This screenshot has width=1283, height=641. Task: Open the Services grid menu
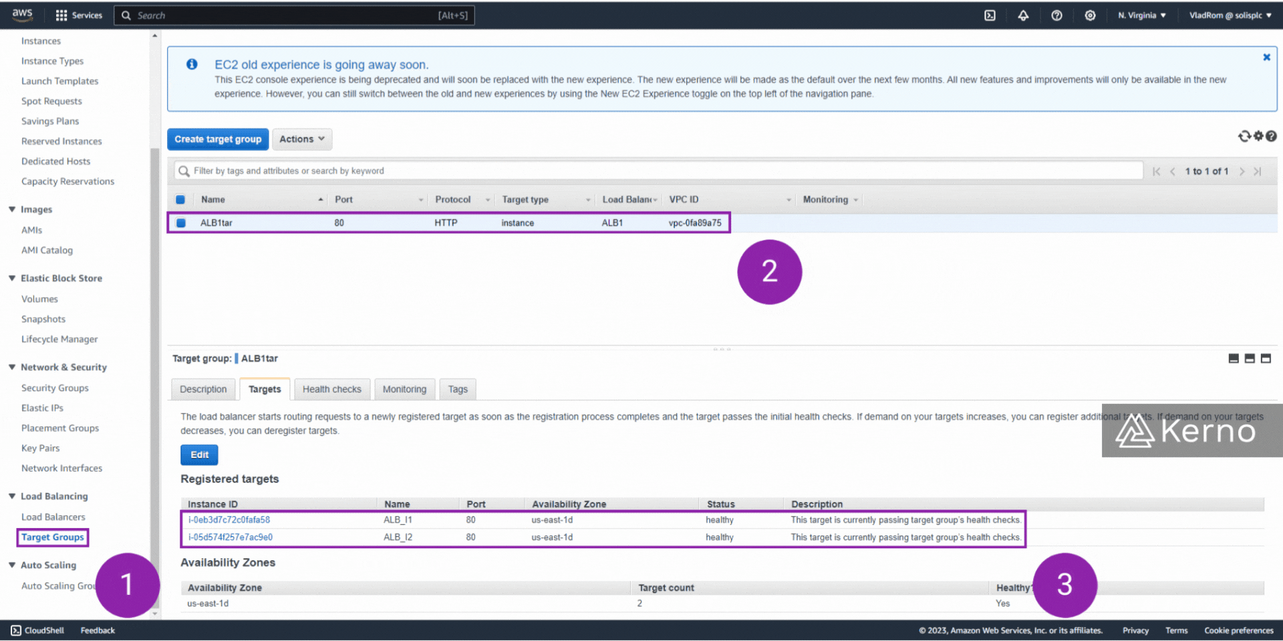(79, 15)
